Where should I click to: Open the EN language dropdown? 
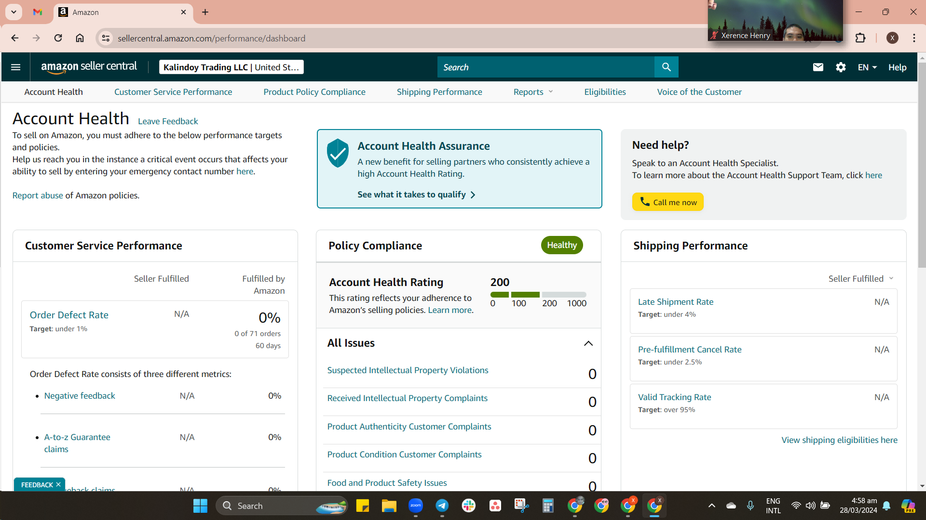tap(867, 67)
